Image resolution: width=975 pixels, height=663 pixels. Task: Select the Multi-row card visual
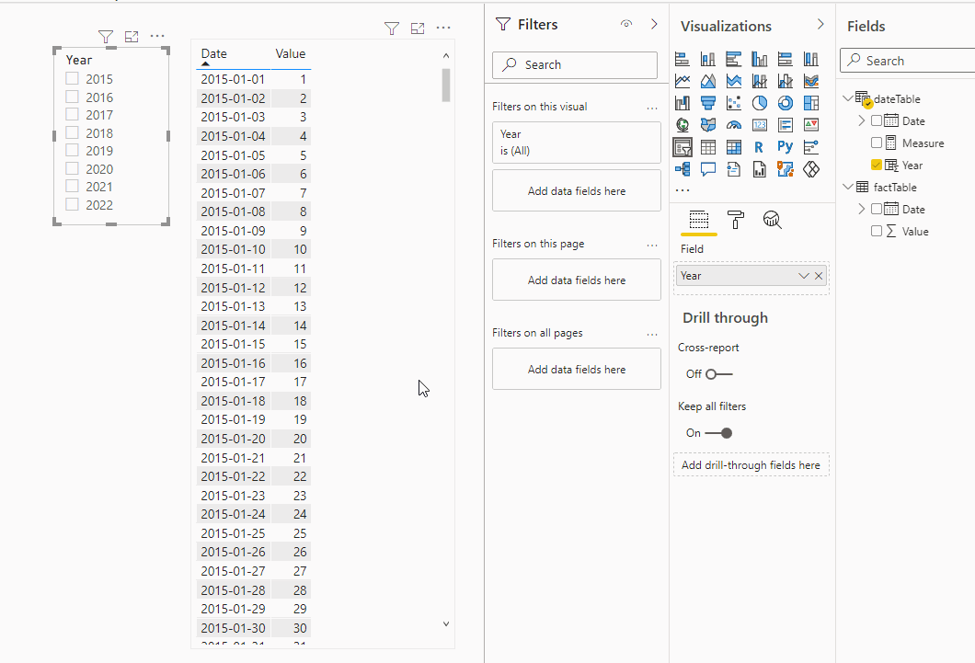coord(786,125)
